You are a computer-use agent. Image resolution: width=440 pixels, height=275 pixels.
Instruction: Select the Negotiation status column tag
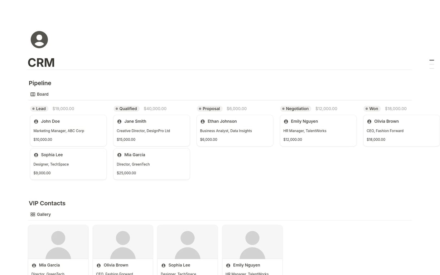click(296, 108)
